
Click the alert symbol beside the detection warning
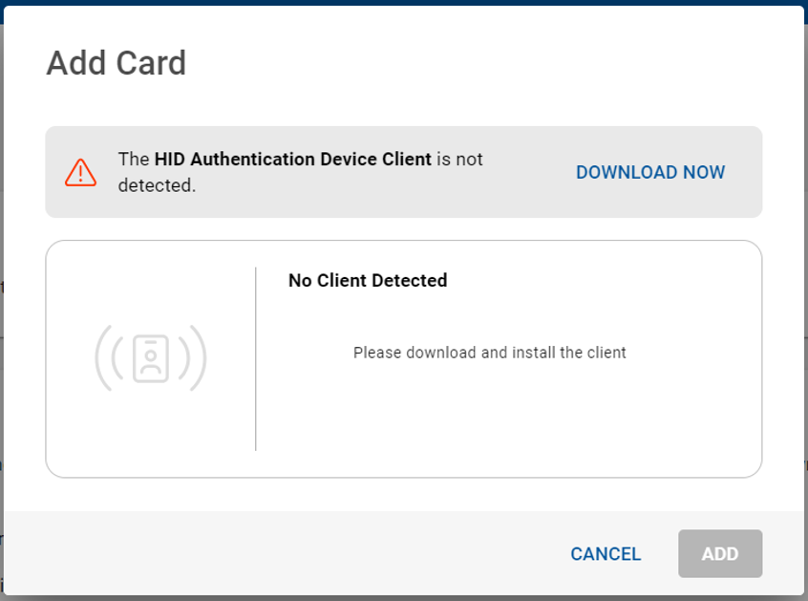point(79,171)
